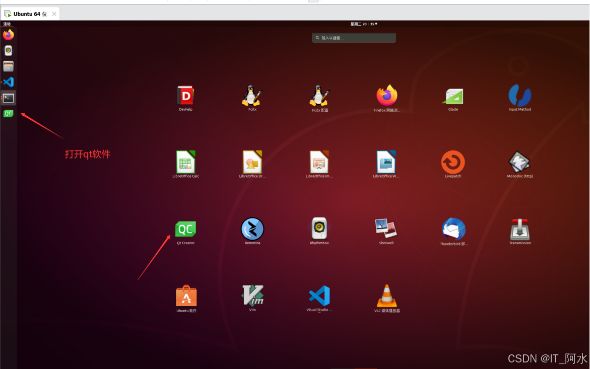Launch Thunderbird mail client
This screenshot has width=590, height=369.
[x=453, y=229]
